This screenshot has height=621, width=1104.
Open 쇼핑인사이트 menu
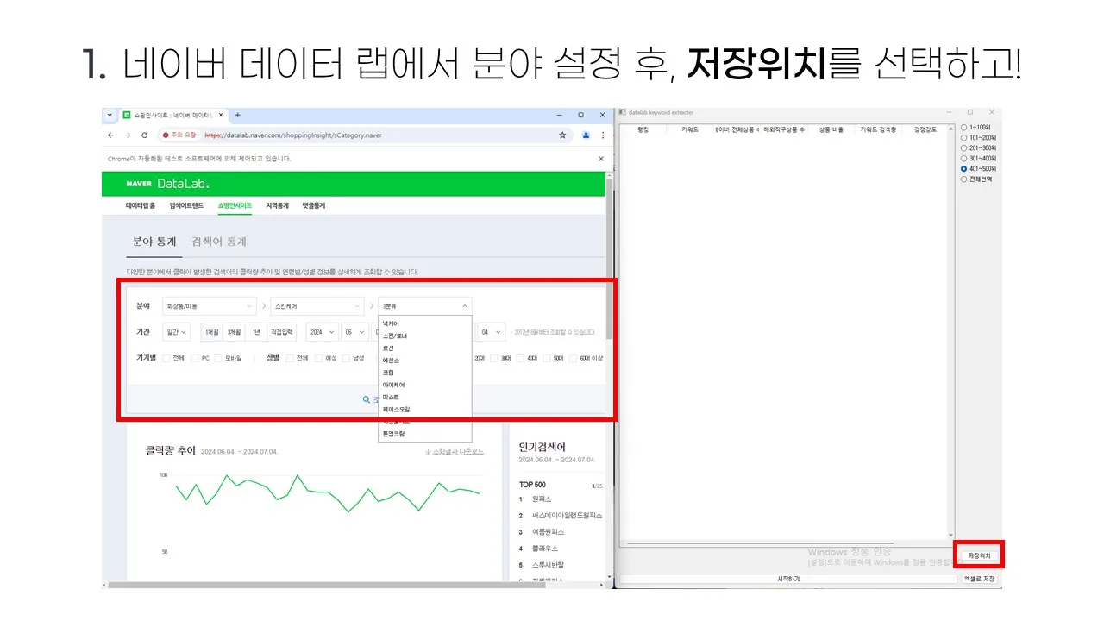pyautogui.click(x=235, y=206)
